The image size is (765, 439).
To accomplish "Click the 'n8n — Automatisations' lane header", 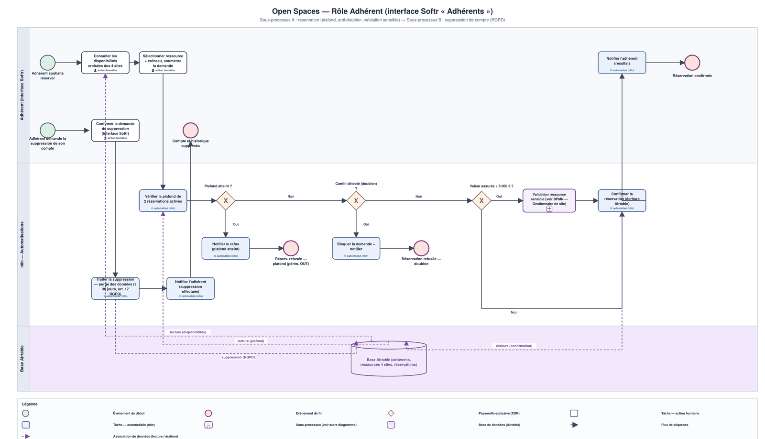I will [23, 244].
